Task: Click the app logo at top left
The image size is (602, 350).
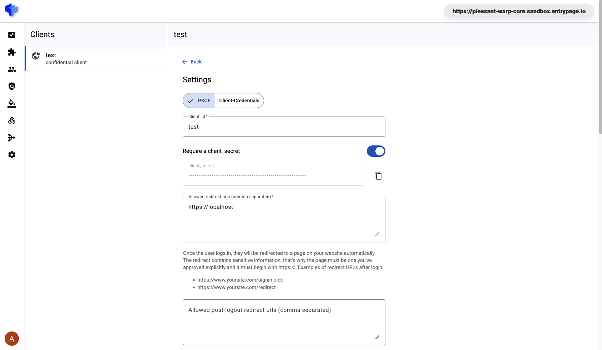Action: [x=12, y=10]
